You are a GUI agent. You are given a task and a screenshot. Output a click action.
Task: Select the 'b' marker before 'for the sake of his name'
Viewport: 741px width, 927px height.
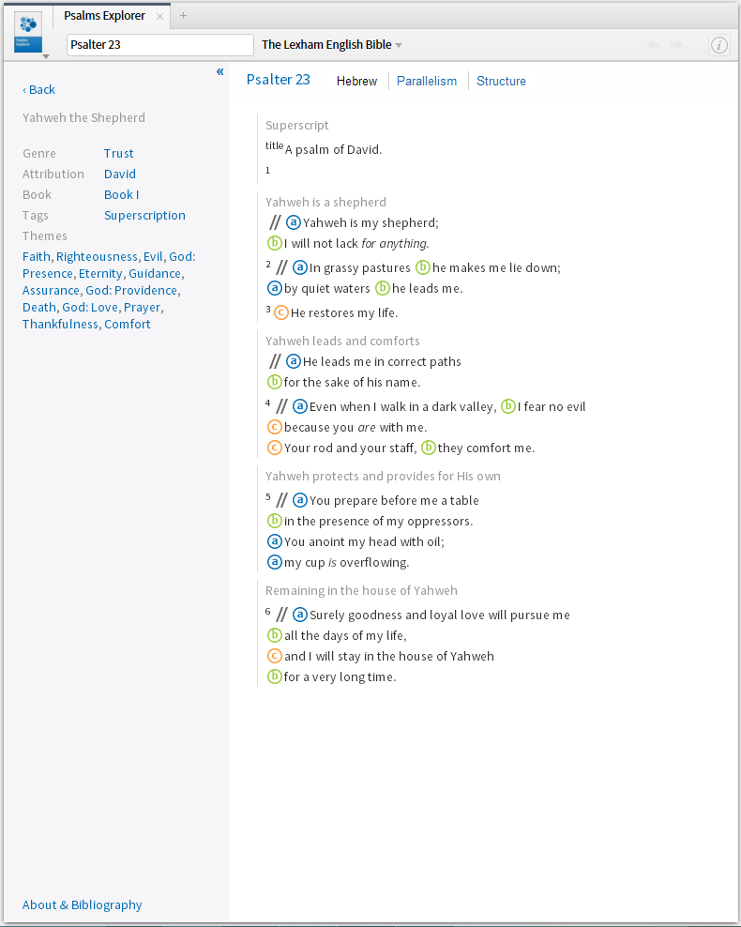tap(274, 382)
